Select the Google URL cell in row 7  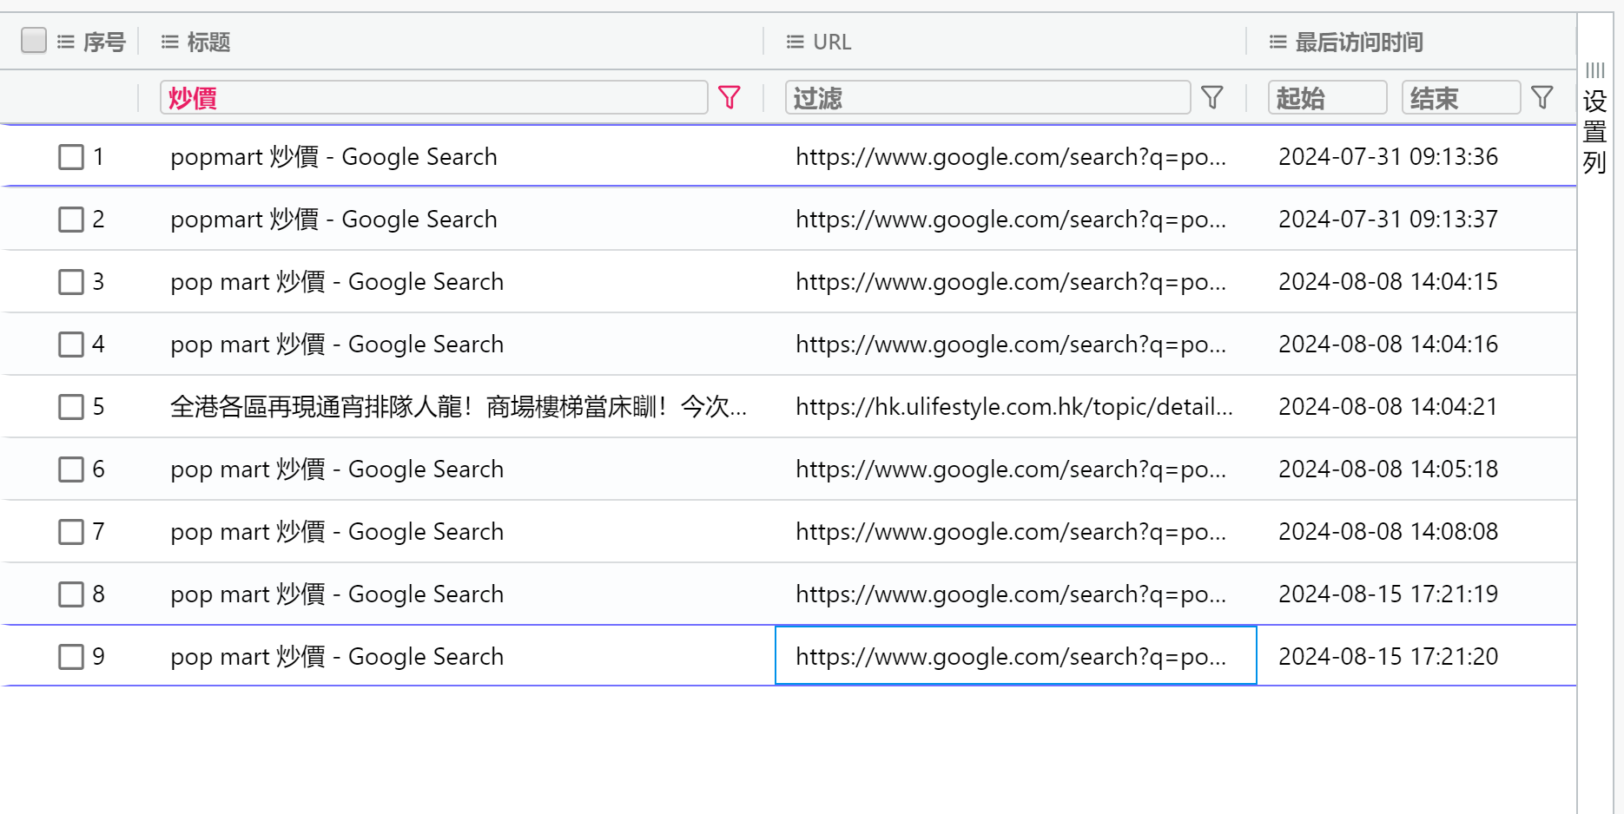(1011, 532)
